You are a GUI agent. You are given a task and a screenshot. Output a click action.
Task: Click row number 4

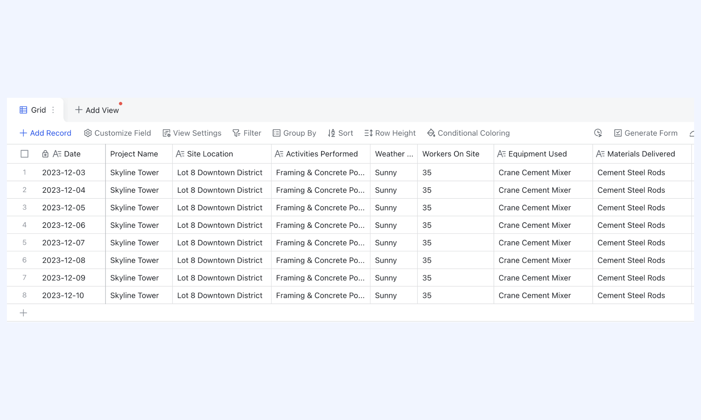25,225
